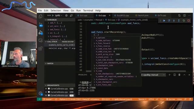Open the File menu
The width and height of the screenshot is (194, 109).
[40, 11]
